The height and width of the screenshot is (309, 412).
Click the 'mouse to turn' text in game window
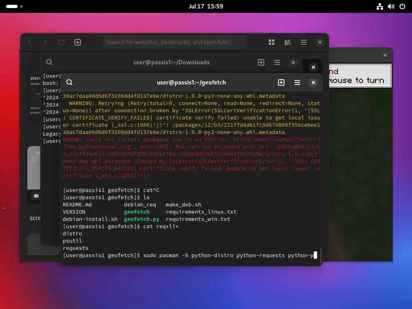point(356,80)
